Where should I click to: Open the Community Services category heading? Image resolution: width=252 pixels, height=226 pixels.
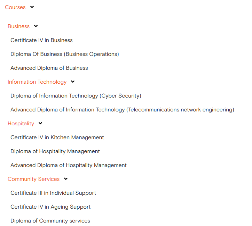[34, 179]
